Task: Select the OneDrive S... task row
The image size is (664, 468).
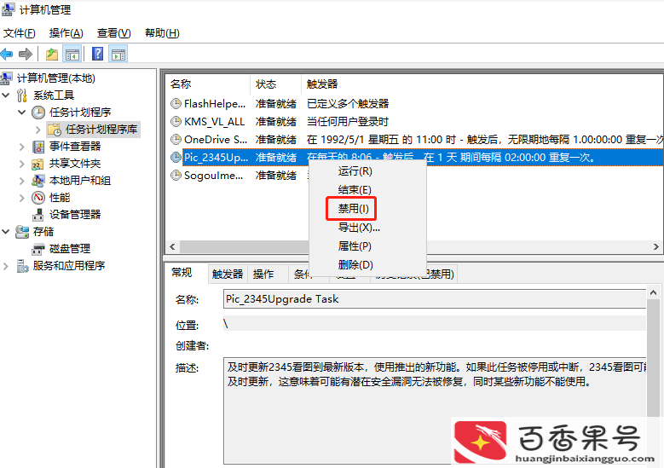Action: pyautogui.click(x=414, y=139)
